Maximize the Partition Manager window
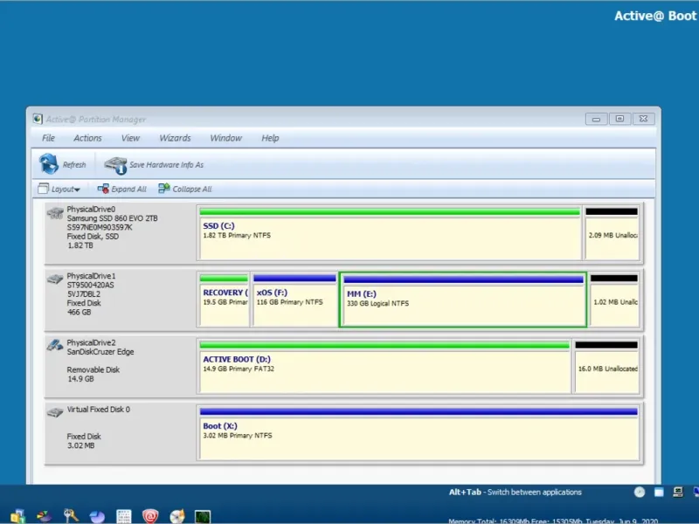Viewport: 699px width, 524px height. [x=619, y=119]
